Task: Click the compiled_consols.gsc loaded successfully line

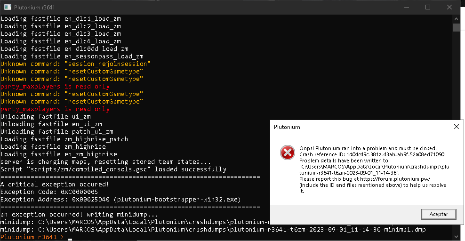Action: (x=113, y=169)
